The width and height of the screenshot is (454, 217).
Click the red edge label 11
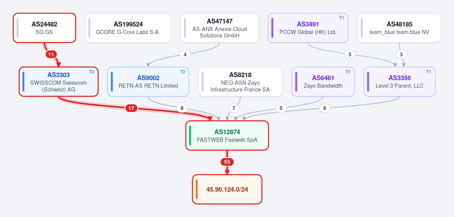pos(51,54)
